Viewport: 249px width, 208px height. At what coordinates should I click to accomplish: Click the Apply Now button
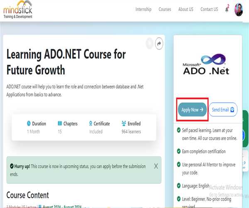pyautogui.click(x=192, y=109)
